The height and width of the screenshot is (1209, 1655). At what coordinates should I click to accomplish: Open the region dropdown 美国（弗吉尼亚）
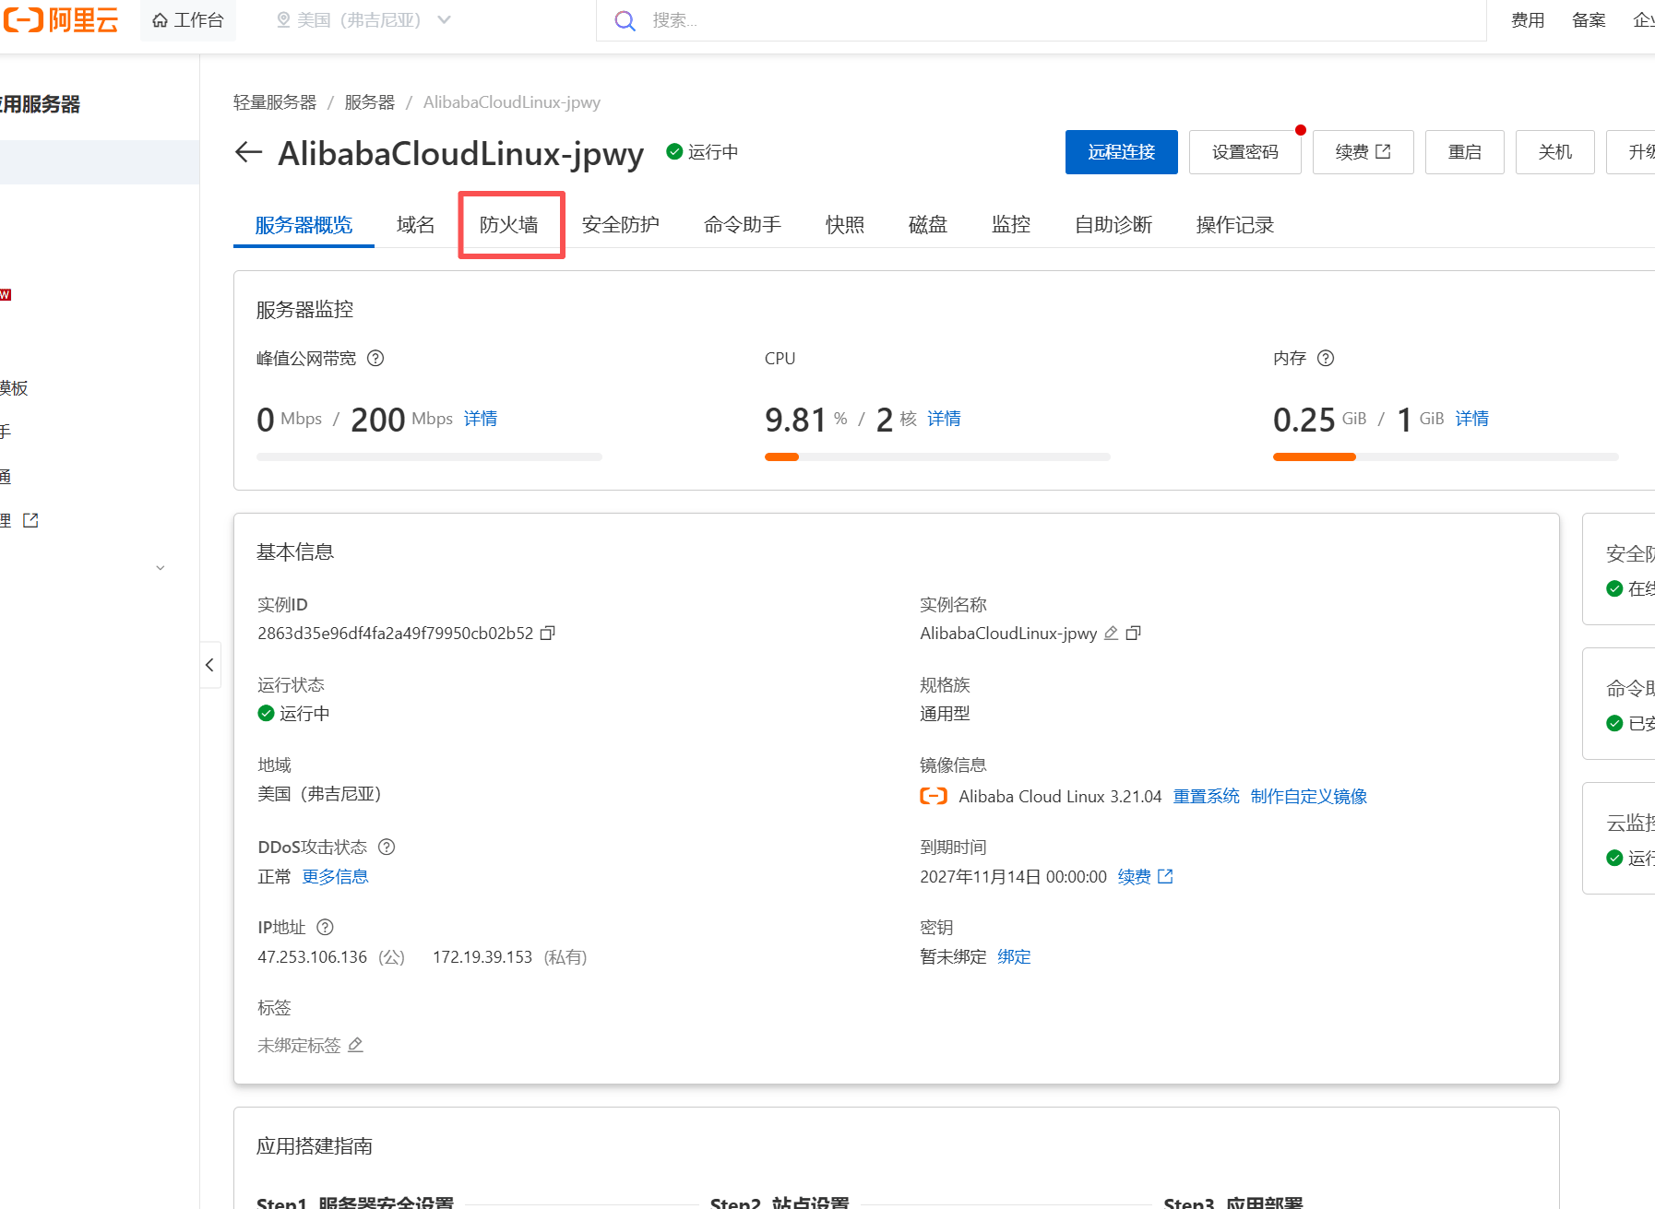[363, 20]
